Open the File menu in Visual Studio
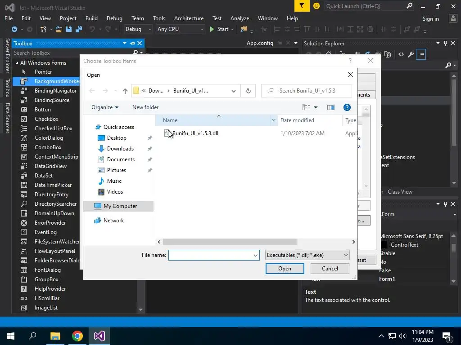461x345 pixels. 9,18
